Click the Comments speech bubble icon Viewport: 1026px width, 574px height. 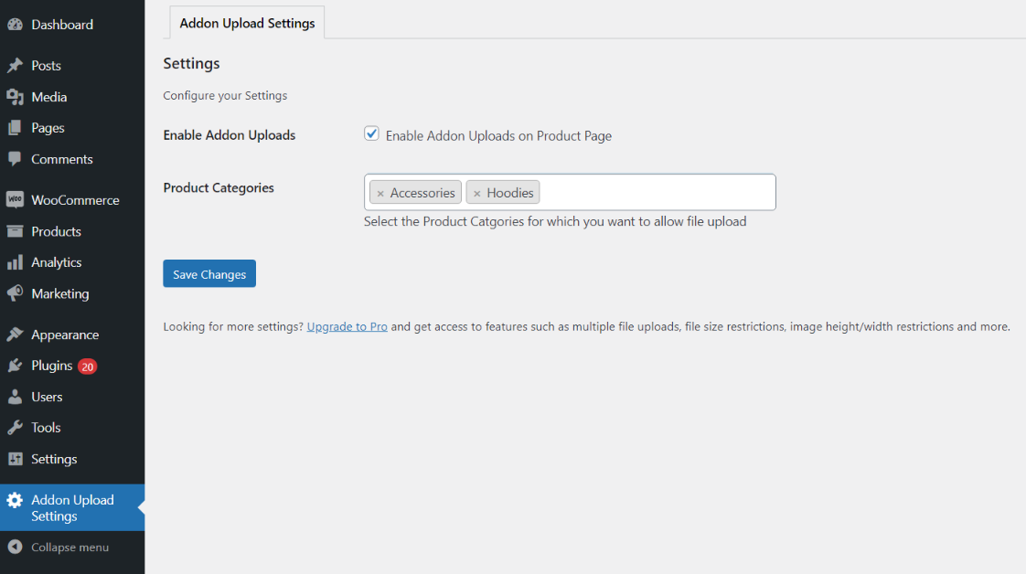pyautogui.click(x=15, y=159)
